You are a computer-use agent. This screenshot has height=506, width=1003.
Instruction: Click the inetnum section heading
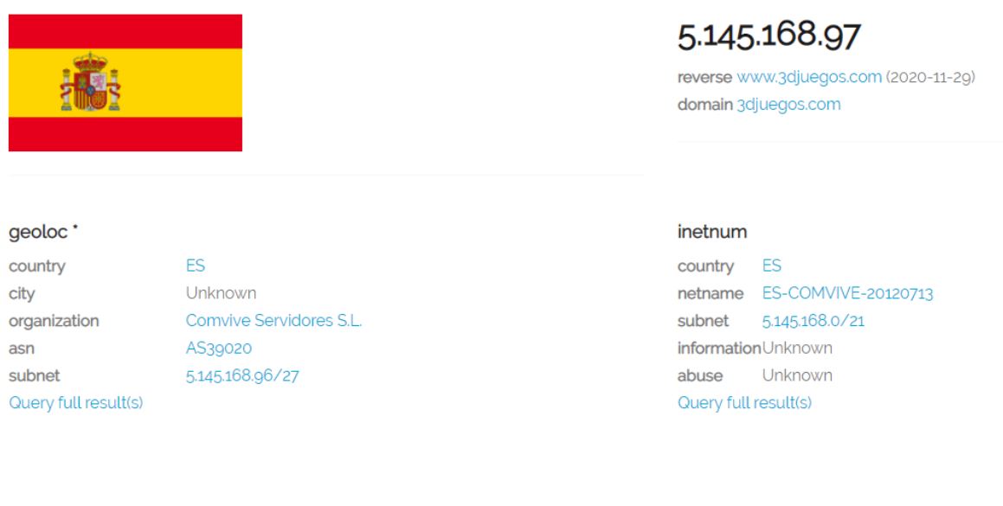coord(712,232)
